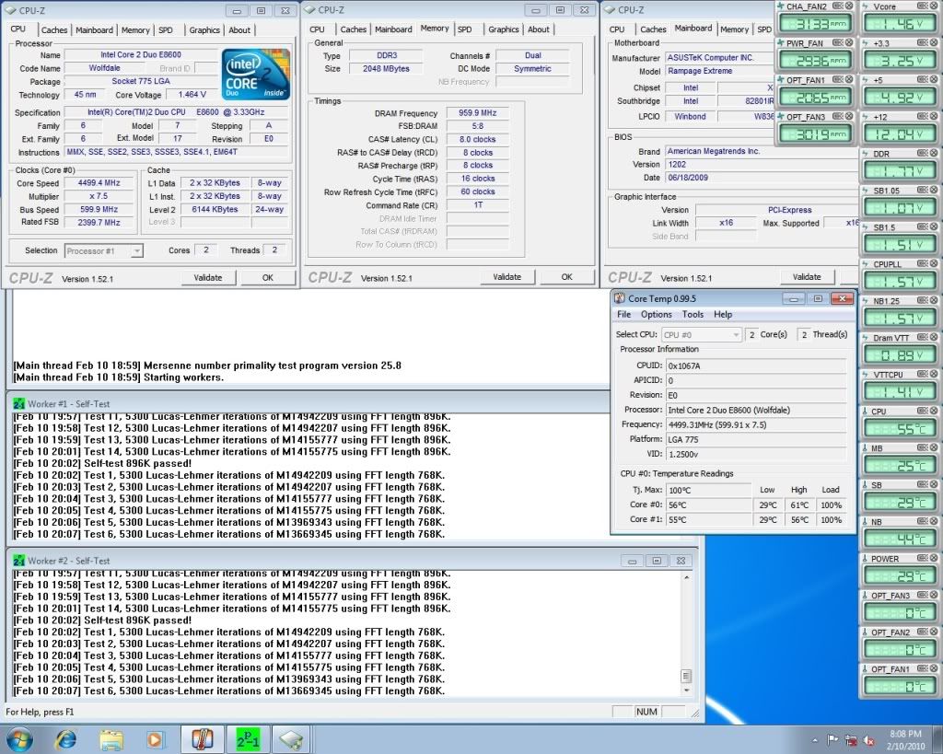Open the File menu in Core Temp
The height and width of the screenshot is (754, 943).
(623, 315)
